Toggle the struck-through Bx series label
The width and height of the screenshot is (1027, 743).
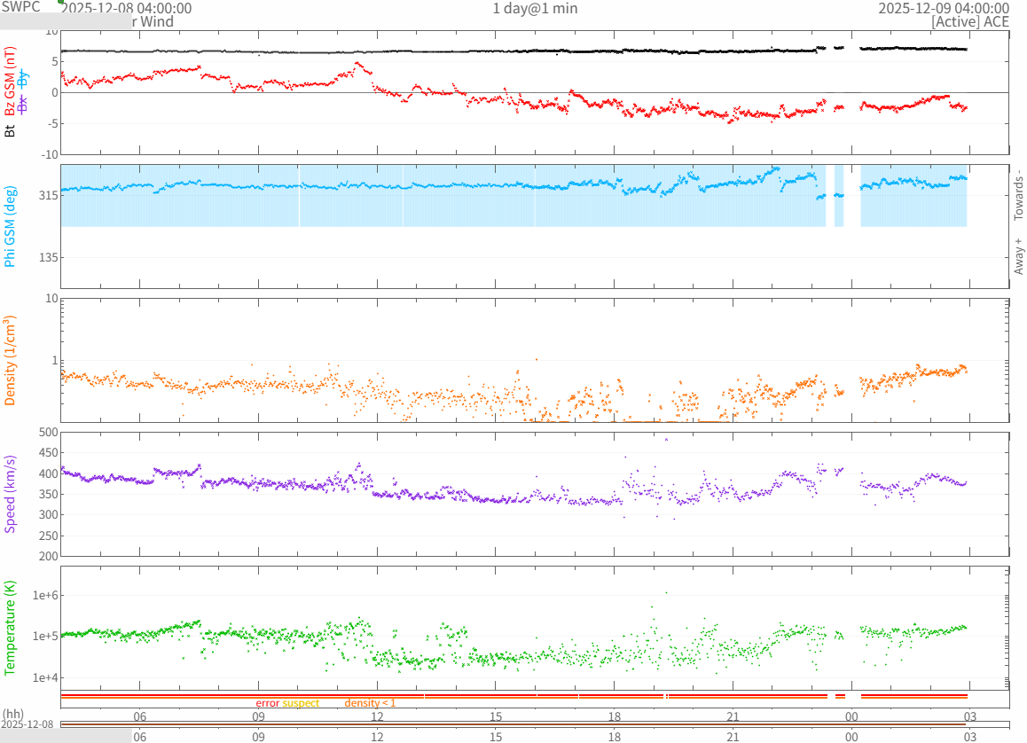click(24, 103)
